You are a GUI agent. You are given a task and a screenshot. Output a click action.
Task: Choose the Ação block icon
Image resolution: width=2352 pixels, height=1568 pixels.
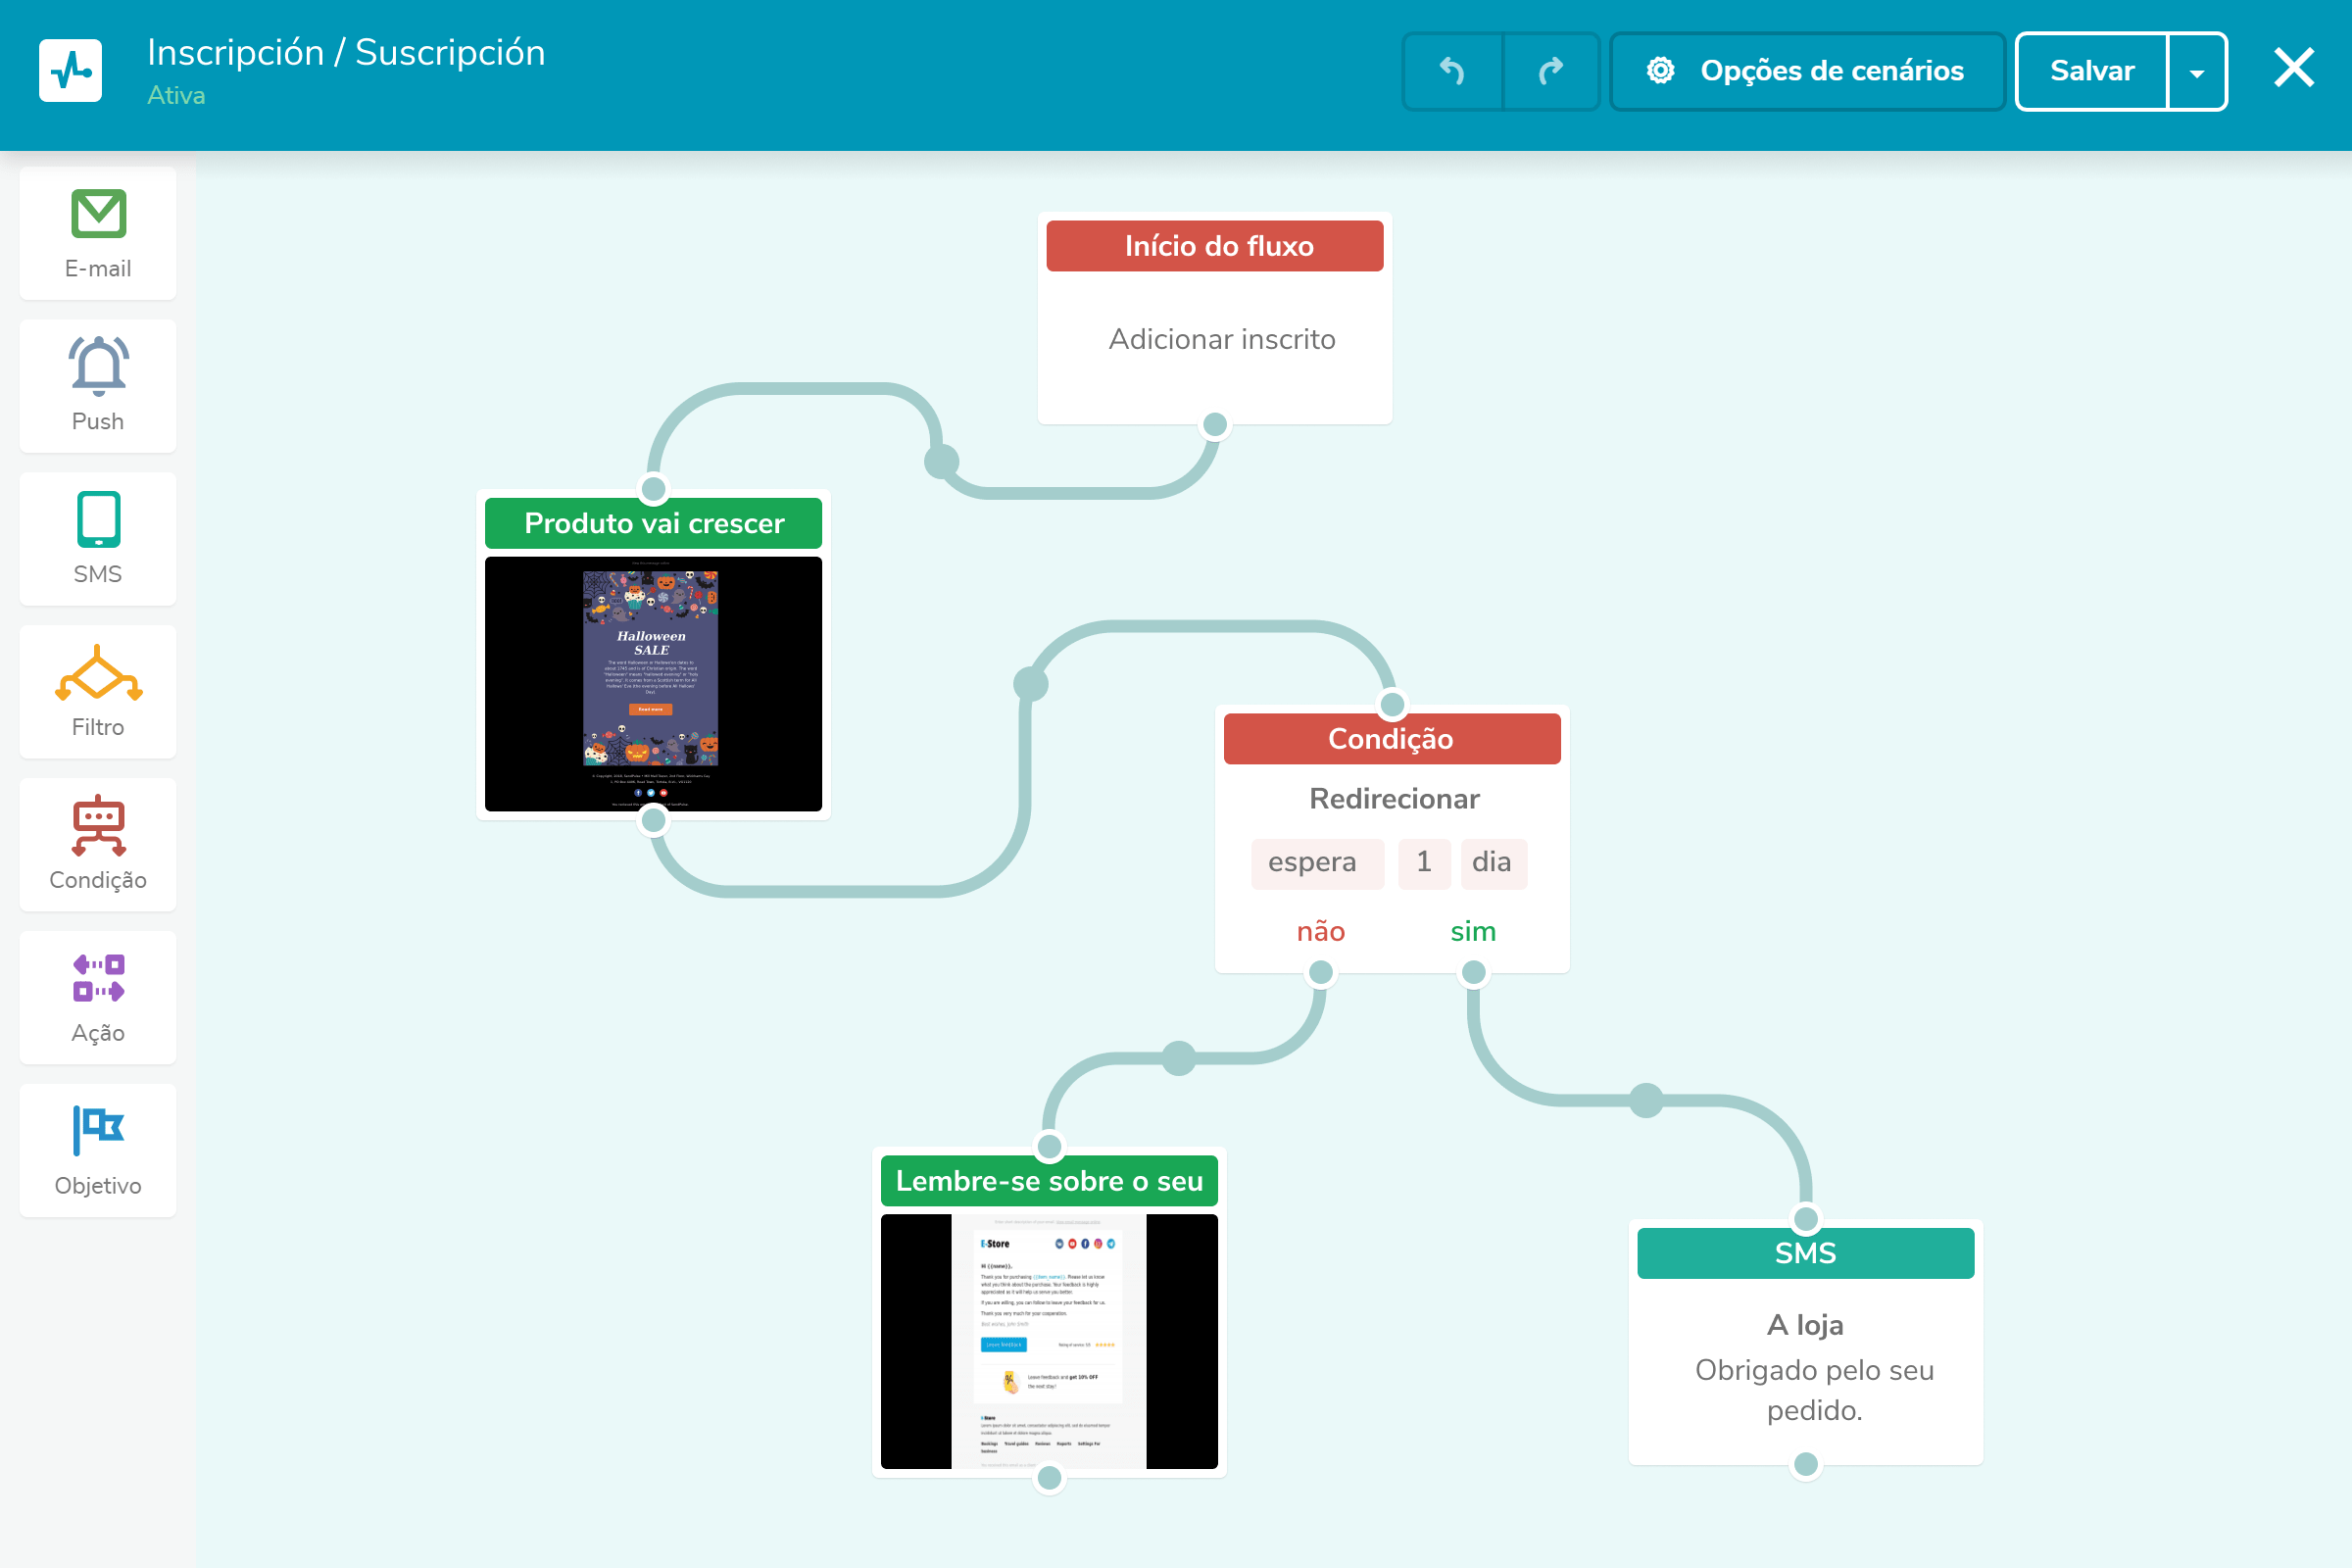[98, 978]
